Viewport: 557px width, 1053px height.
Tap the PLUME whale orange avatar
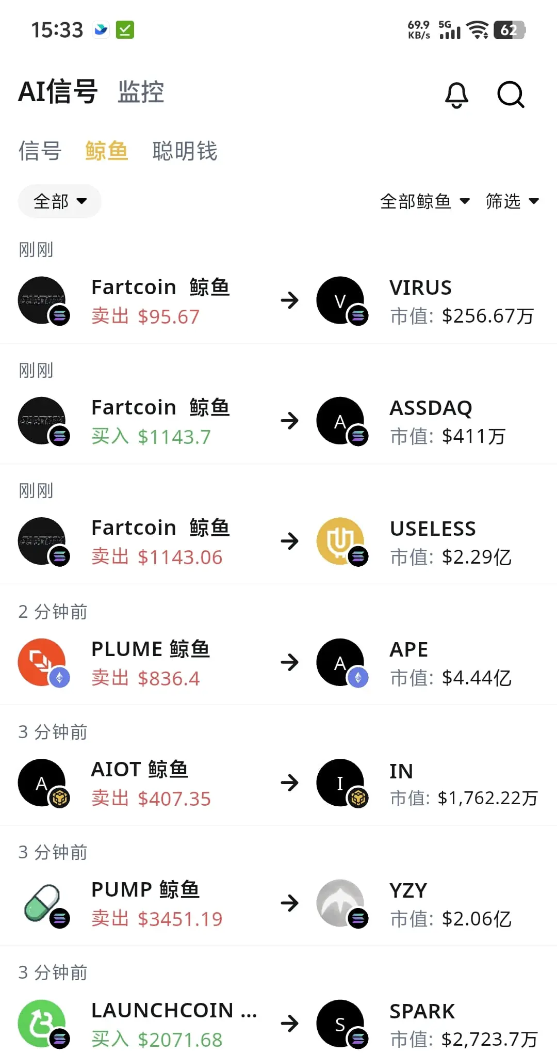tap(43, 662)
